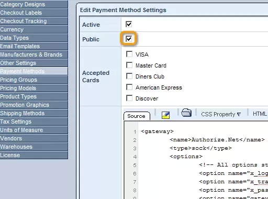Click line 2 name Authorize.Net code
Image resolution: width=268 pixels, height=199 pixels.
click(217, 140)
